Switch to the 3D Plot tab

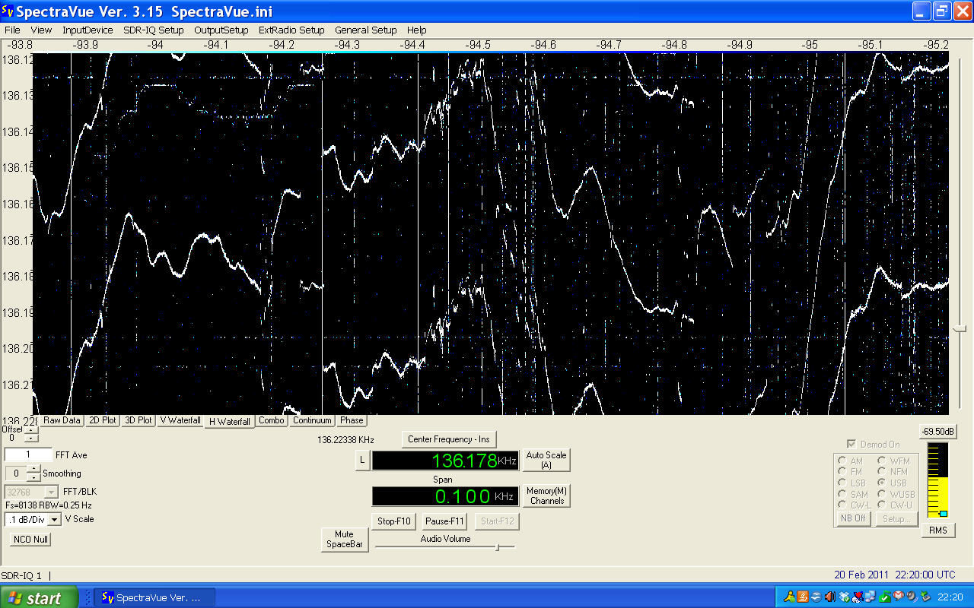[138, 420]
